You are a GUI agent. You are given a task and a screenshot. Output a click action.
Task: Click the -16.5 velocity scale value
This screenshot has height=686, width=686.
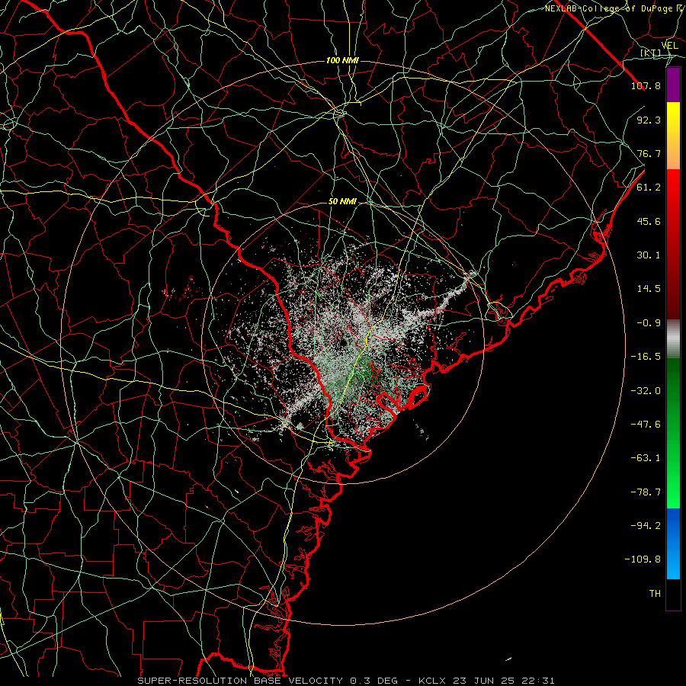pos(646,357)
